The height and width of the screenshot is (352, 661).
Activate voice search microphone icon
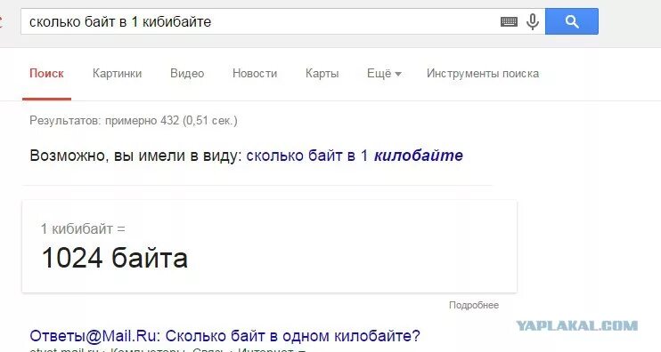point(533,21)
